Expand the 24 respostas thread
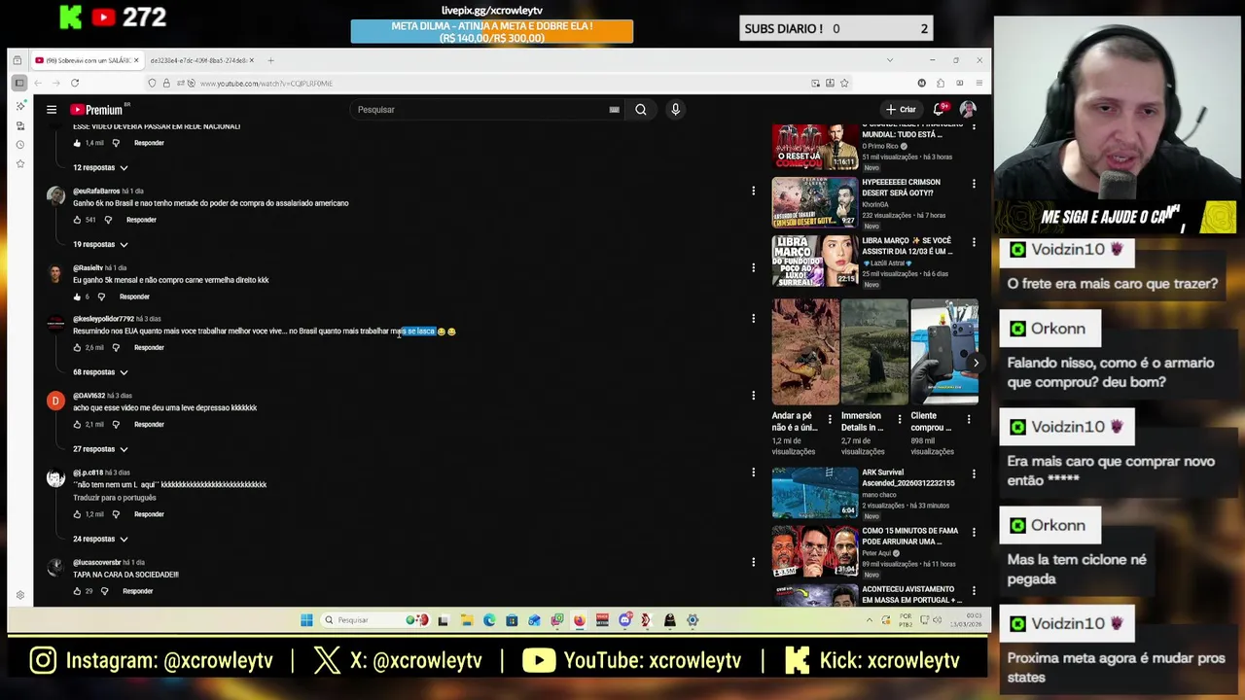Image resolution: width=1245 pixels, height=700 pixels. (x=100, y=539)
